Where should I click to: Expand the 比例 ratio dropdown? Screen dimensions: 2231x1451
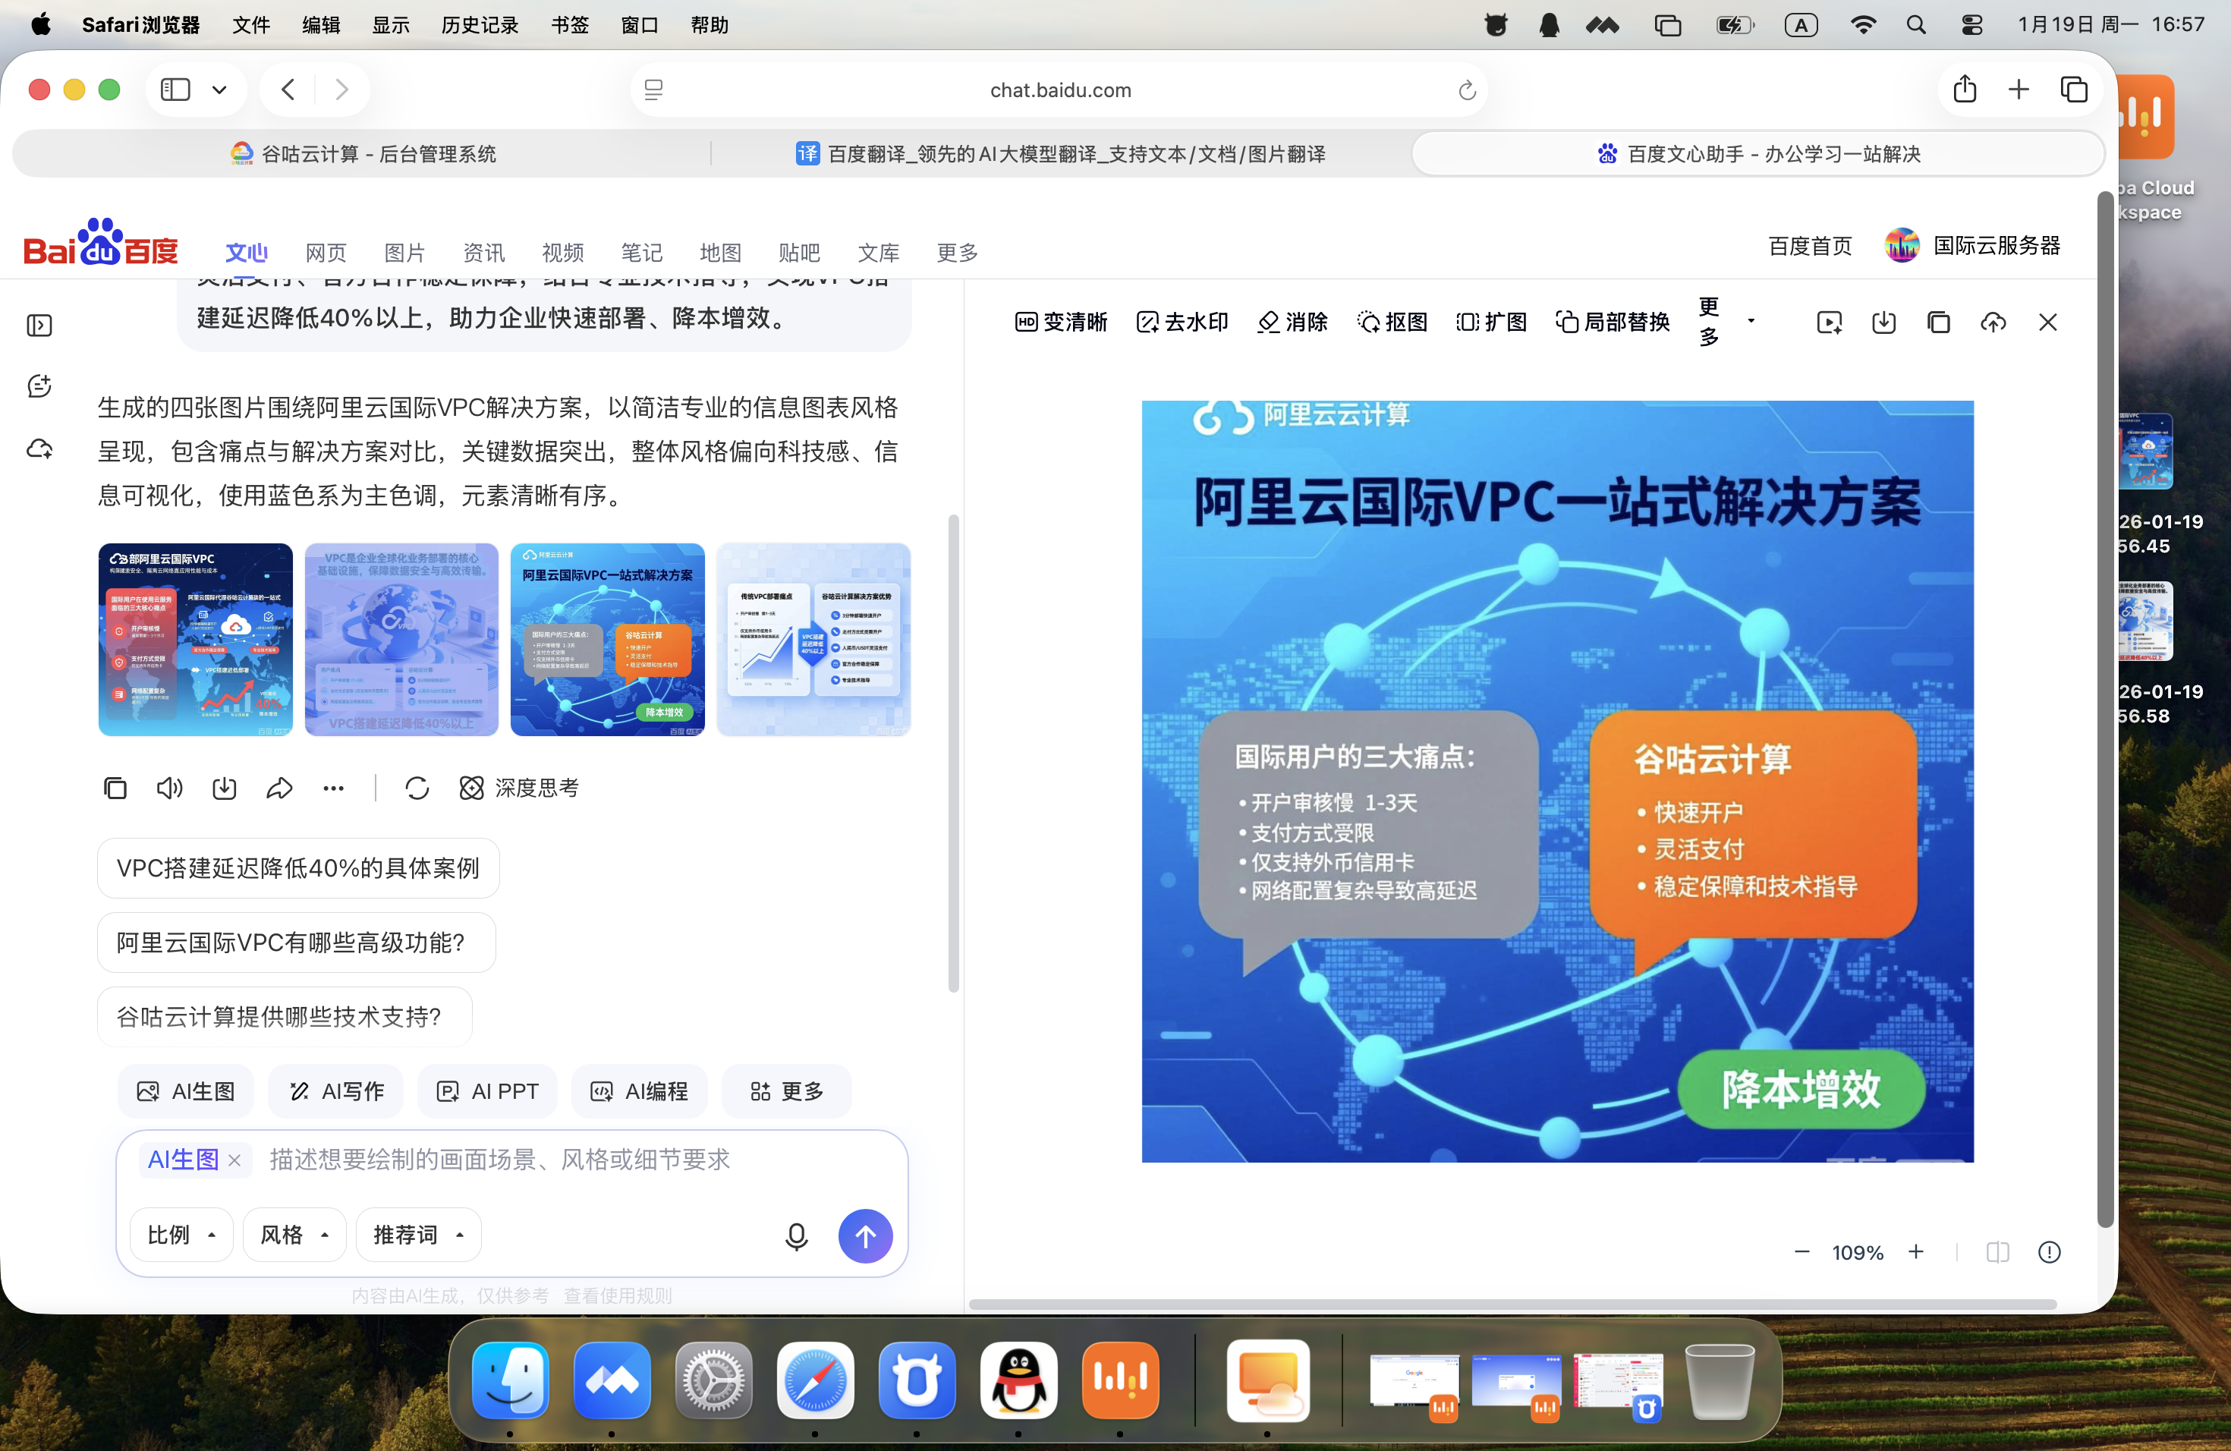tap(181, 1235)
